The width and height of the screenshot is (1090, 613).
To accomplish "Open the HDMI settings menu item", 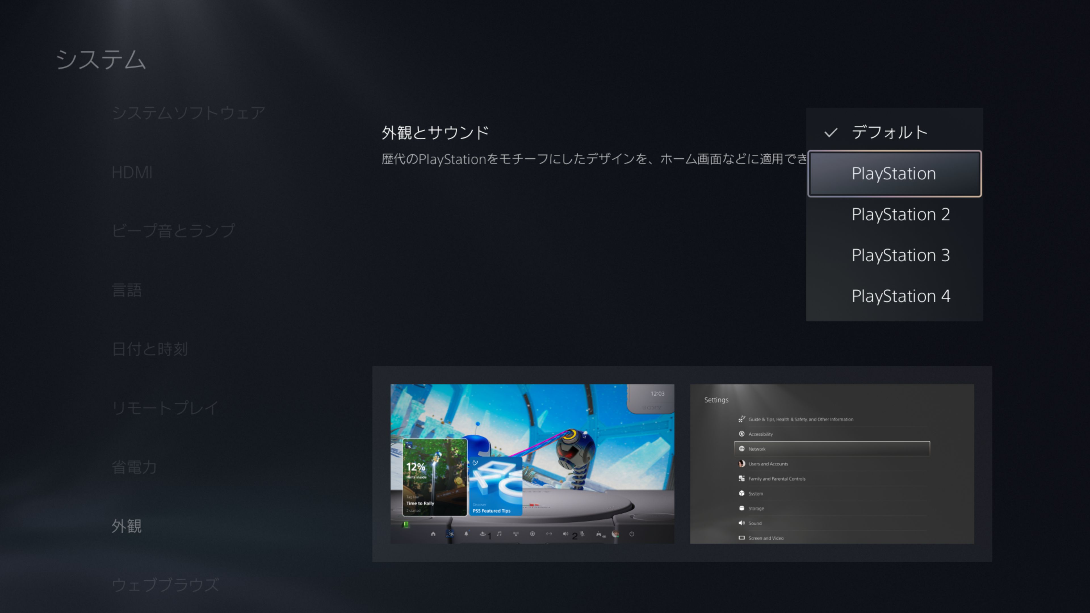I will pyautogui.click(x=132, y=173).
